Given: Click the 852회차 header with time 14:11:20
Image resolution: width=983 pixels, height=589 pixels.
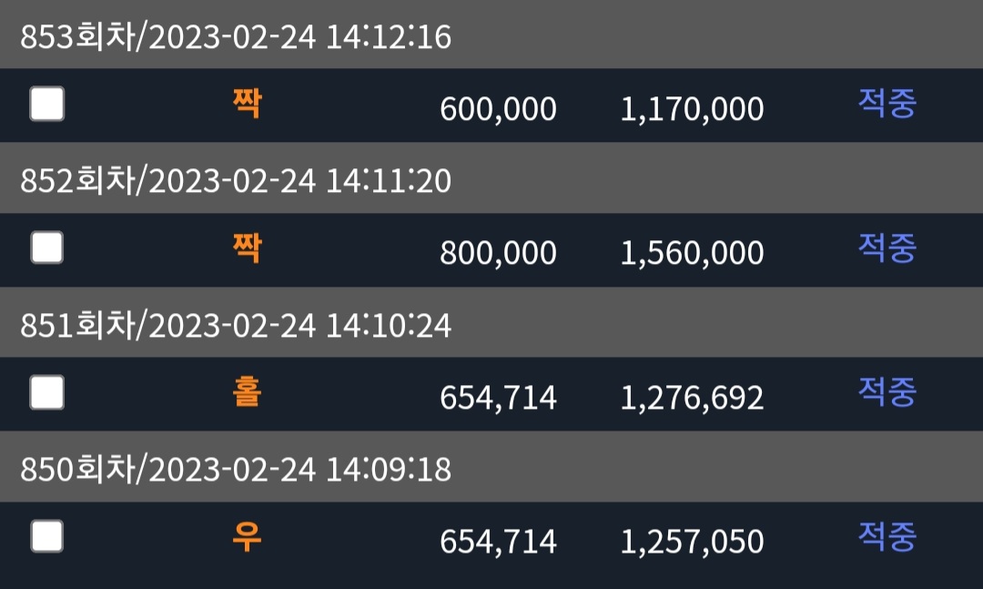Looking at the screenshot, I should click(x=236, y=180).
